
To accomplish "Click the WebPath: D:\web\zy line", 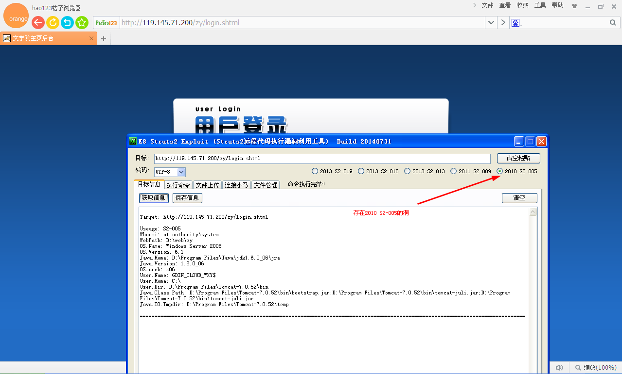I will 166,240.
